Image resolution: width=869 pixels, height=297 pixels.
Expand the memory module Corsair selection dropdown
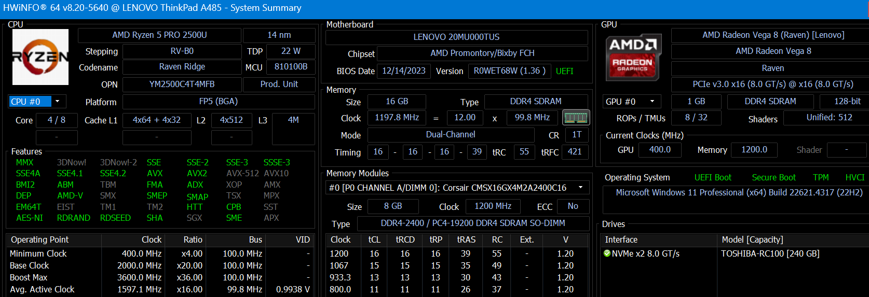[580, 188]
